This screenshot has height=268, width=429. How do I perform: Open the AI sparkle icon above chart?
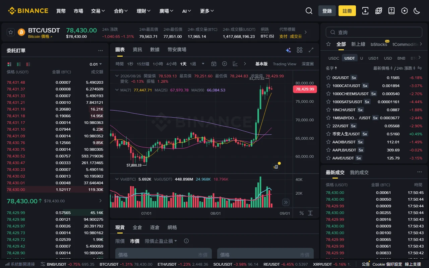(288, 50)
